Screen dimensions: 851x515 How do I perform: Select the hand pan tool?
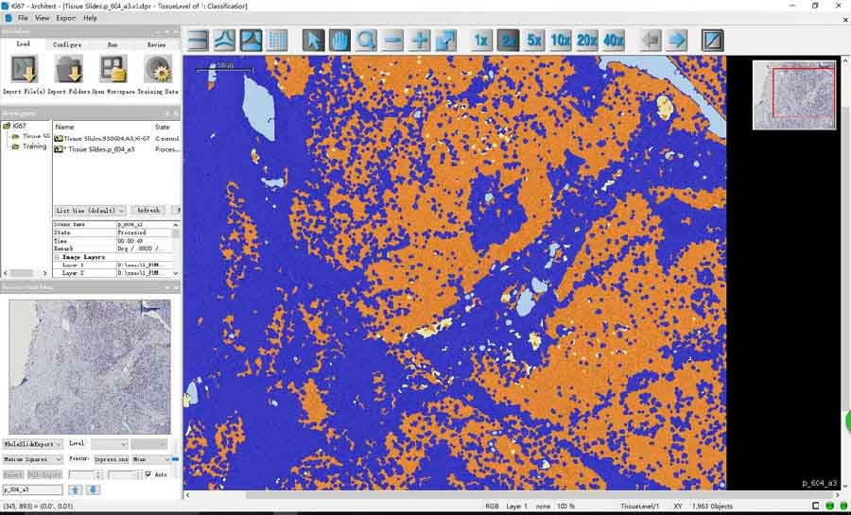point(339,41)
